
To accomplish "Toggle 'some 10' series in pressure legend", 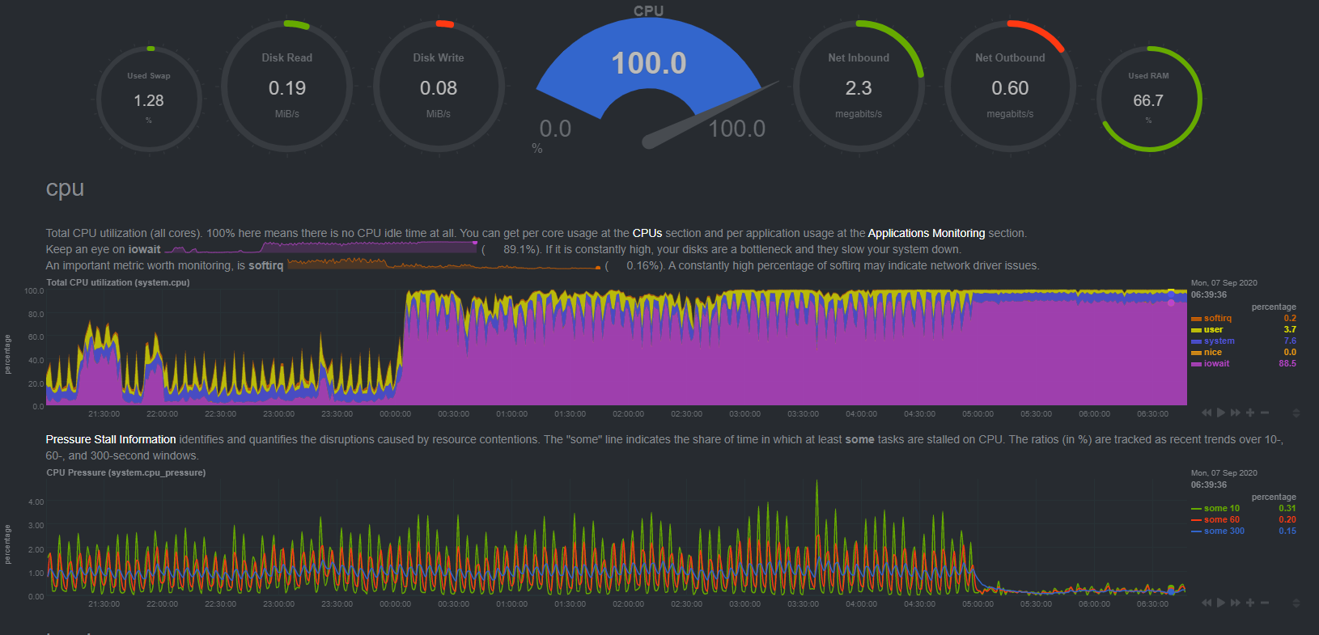I will pyautogui.click(x=1221, y=509).
